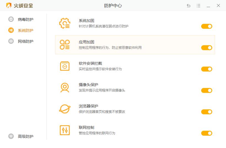Close the 防护中心 window
This screenshot has height=148, width=226.
[x=218, y=5]
